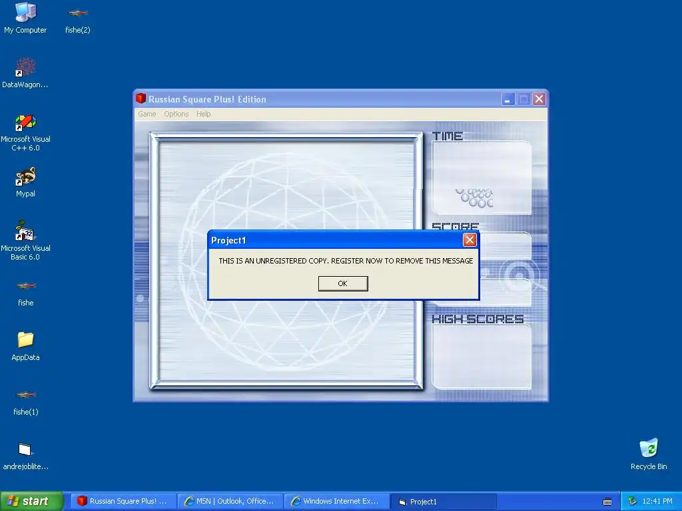Open the Game menu

coord(147,114)
